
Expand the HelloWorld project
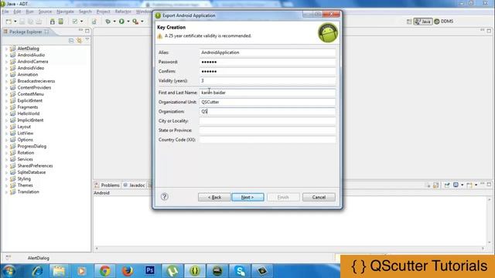pos(6,114)
